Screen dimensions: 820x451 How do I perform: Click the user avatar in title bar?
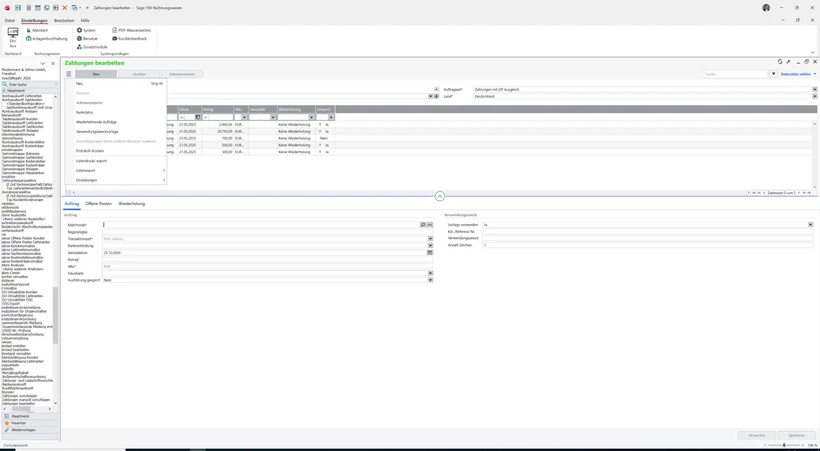[x=766, y=7]
